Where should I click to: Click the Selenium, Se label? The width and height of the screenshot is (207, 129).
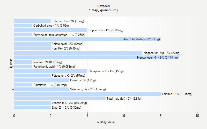[x=88, y=89]
